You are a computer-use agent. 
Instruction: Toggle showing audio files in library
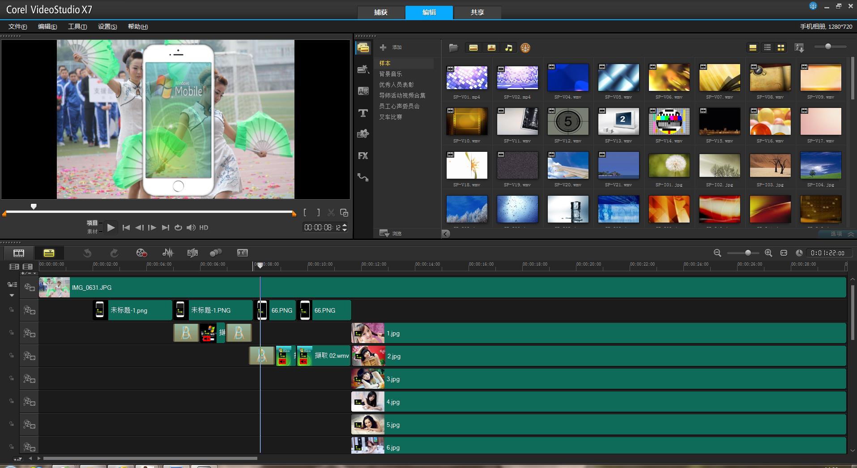(x=509, y=48)
